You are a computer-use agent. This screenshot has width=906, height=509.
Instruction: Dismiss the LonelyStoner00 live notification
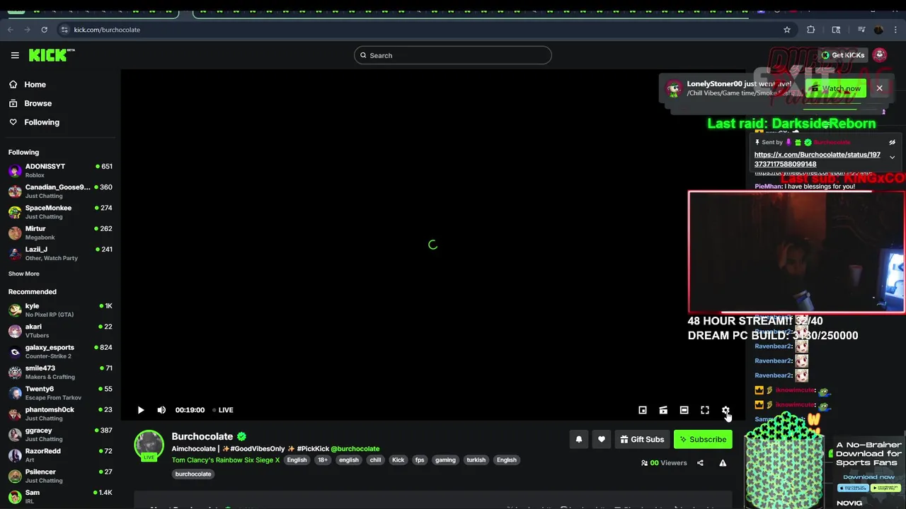click(x=879, y=88)
